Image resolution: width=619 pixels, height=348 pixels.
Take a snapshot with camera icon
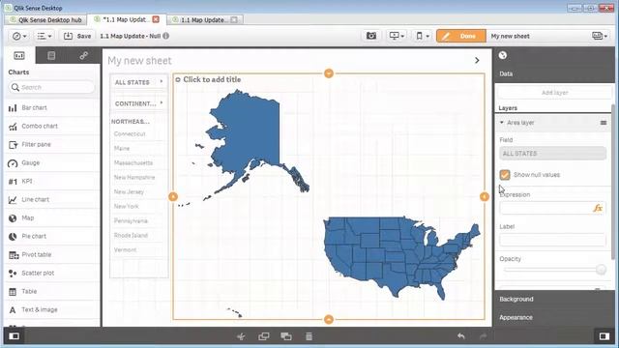tap(371, 36)
